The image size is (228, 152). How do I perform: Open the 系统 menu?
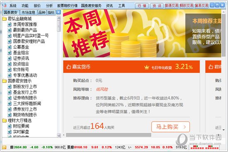pos(13,6)
